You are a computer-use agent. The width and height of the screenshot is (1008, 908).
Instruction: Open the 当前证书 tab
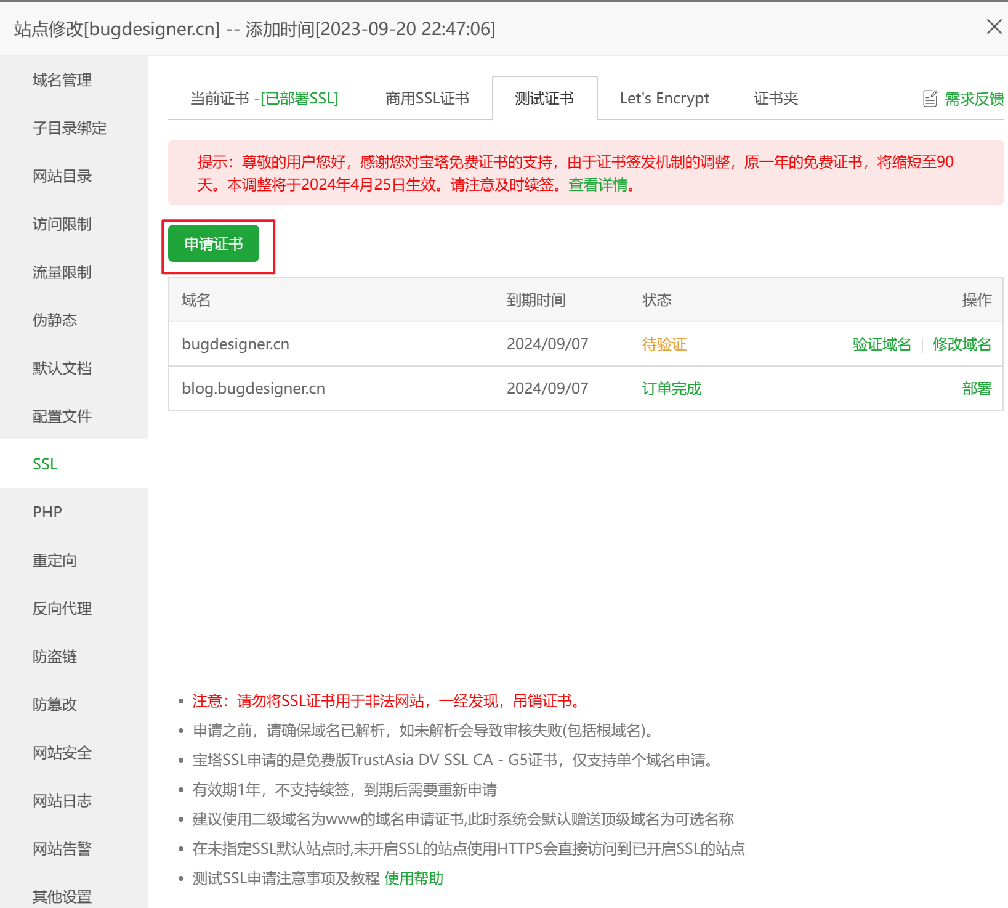(x=264, y=99)
